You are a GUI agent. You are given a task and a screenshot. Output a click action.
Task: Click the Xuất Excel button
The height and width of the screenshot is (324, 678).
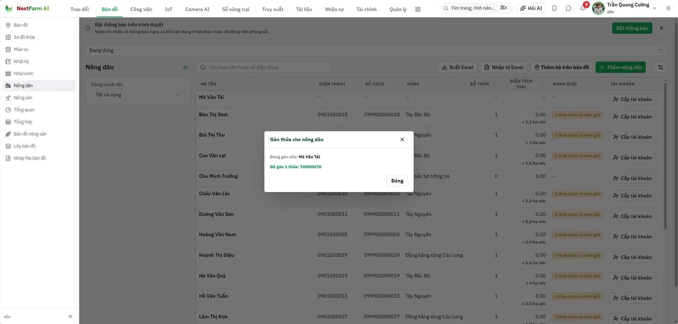tap(457, 67)
